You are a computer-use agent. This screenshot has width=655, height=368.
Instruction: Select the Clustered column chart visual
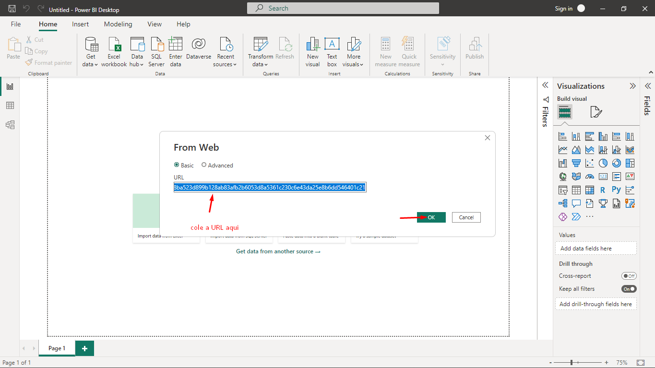[603, 137]
